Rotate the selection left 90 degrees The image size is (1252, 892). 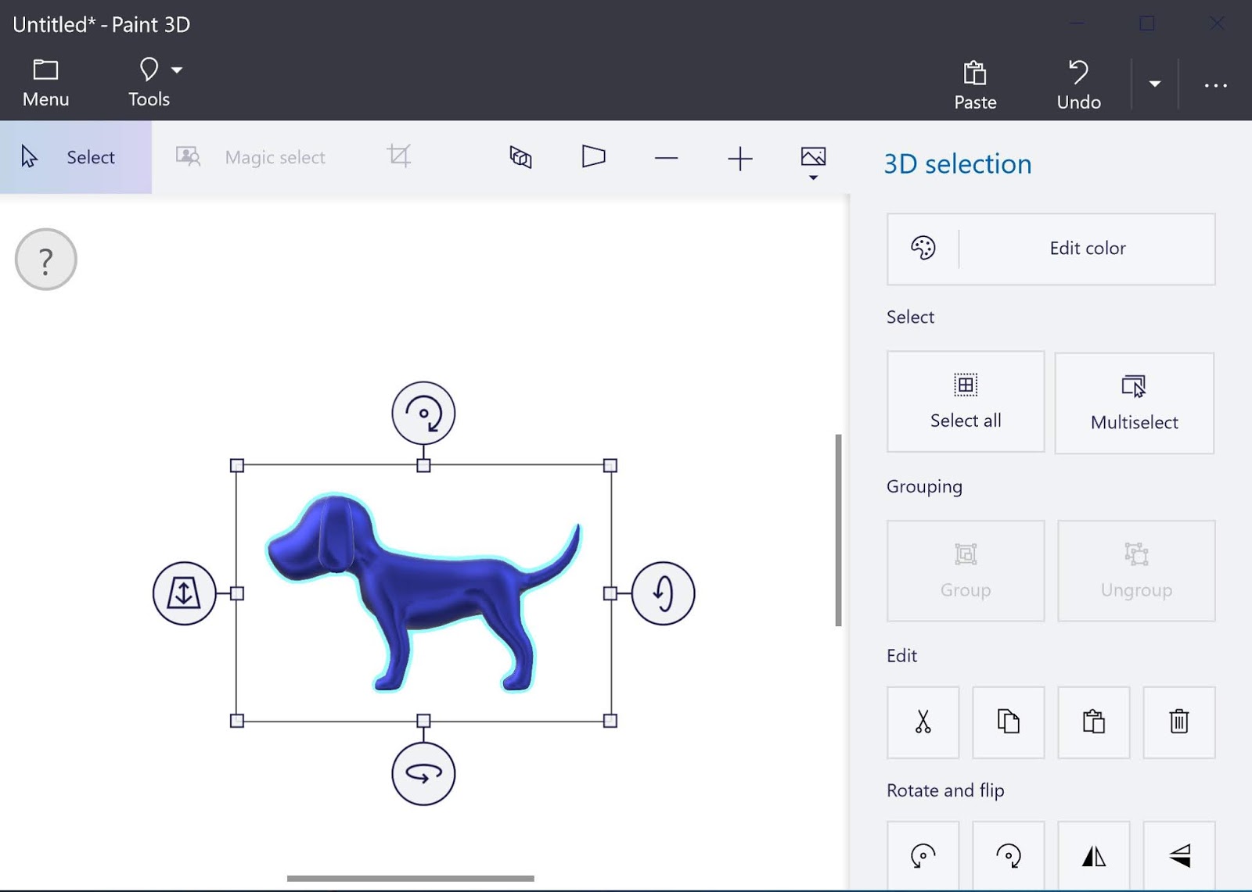(x=922, y=857)
